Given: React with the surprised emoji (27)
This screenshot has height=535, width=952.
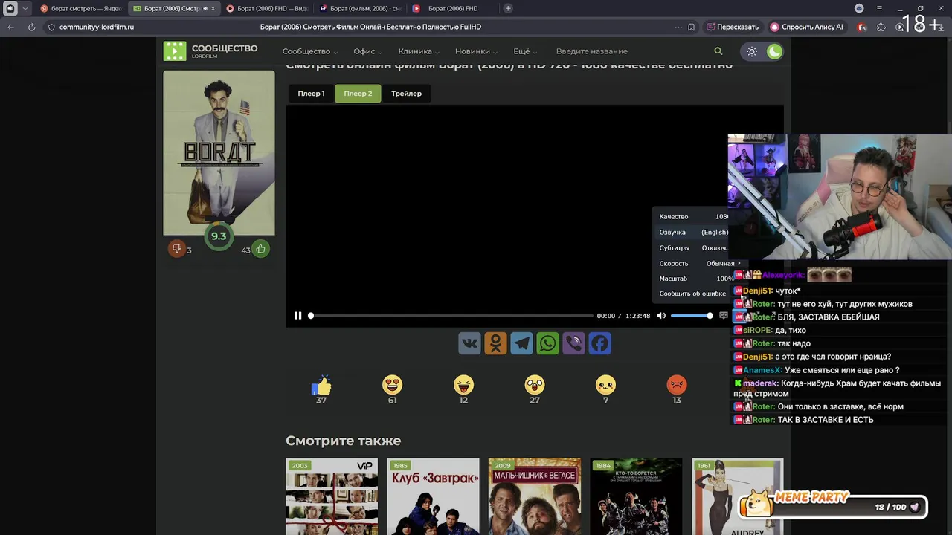Looking at the screenshot, I should click(x=535, y=385).
